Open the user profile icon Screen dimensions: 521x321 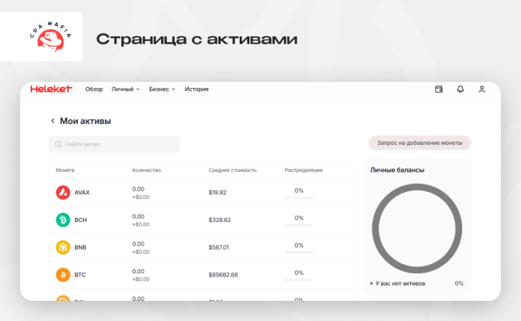click(481, 89)
